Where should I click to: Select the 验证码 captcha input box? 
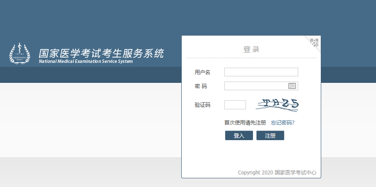235,105
